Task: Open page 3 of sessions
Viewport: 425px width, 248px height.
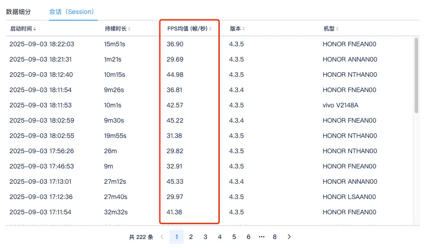Action: pos(205,237)
